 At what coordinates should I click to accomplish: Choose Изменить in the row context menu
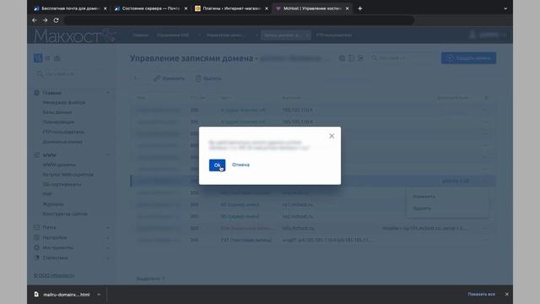tap(424, 197)
